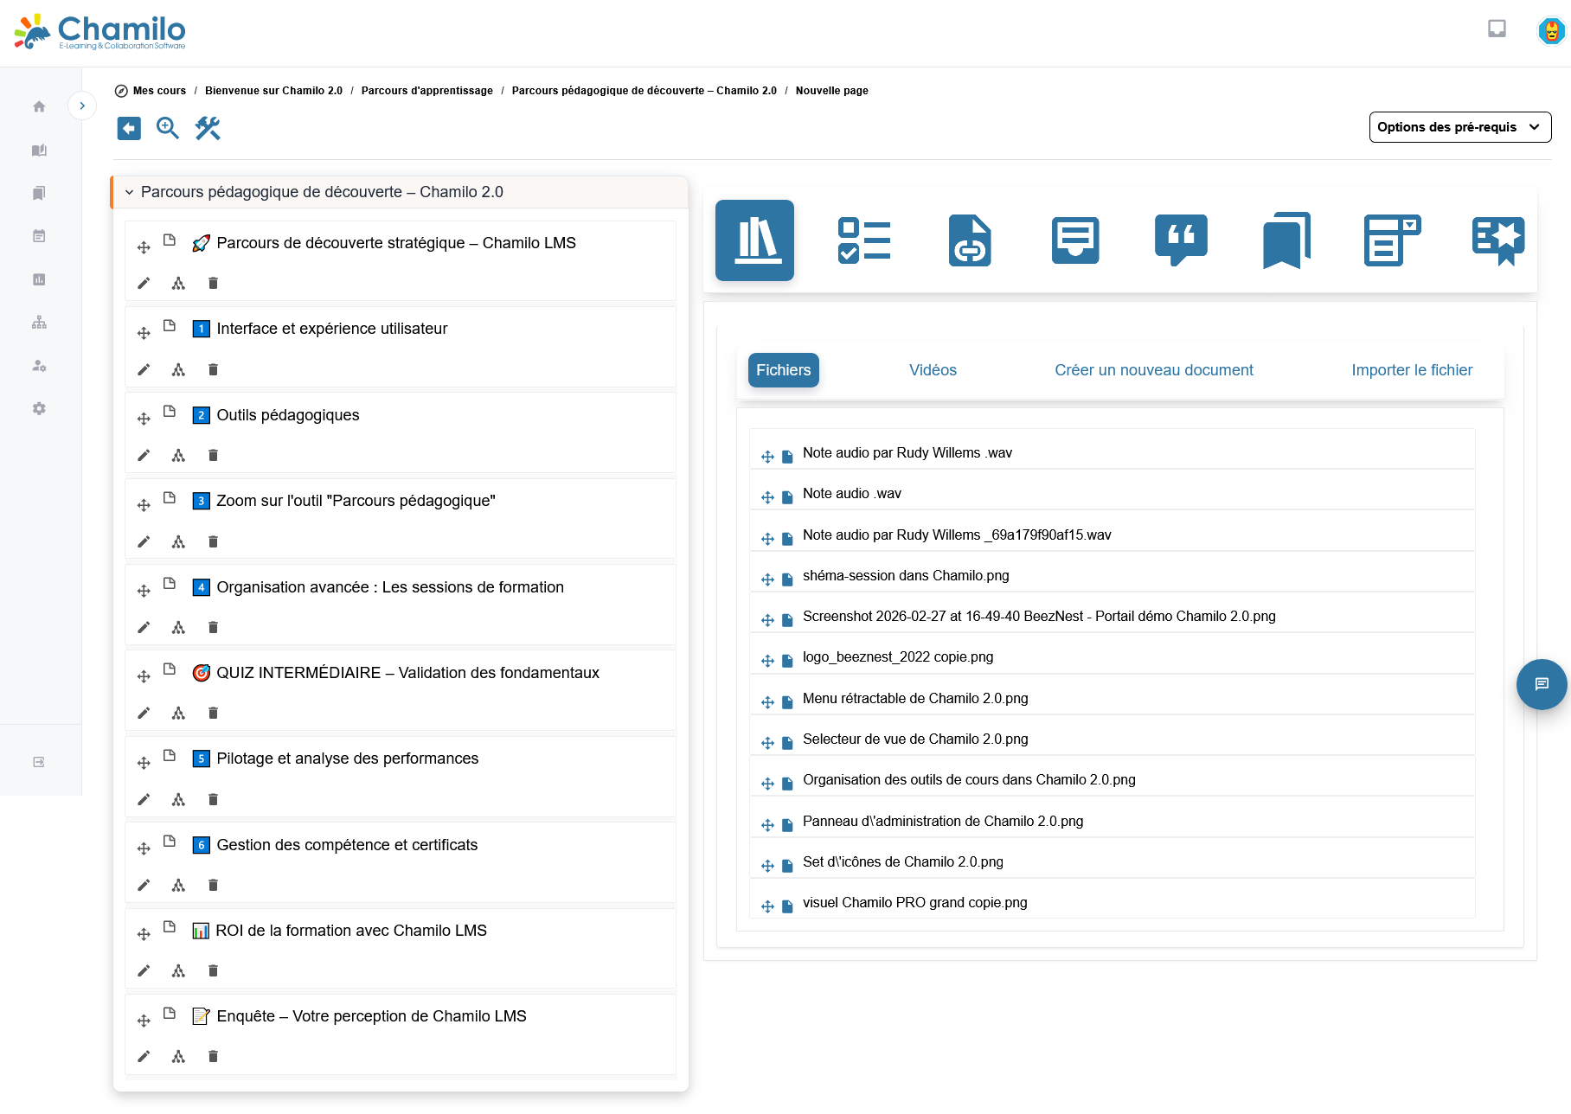Select the starred certificate resource icon

(1498, 240)
